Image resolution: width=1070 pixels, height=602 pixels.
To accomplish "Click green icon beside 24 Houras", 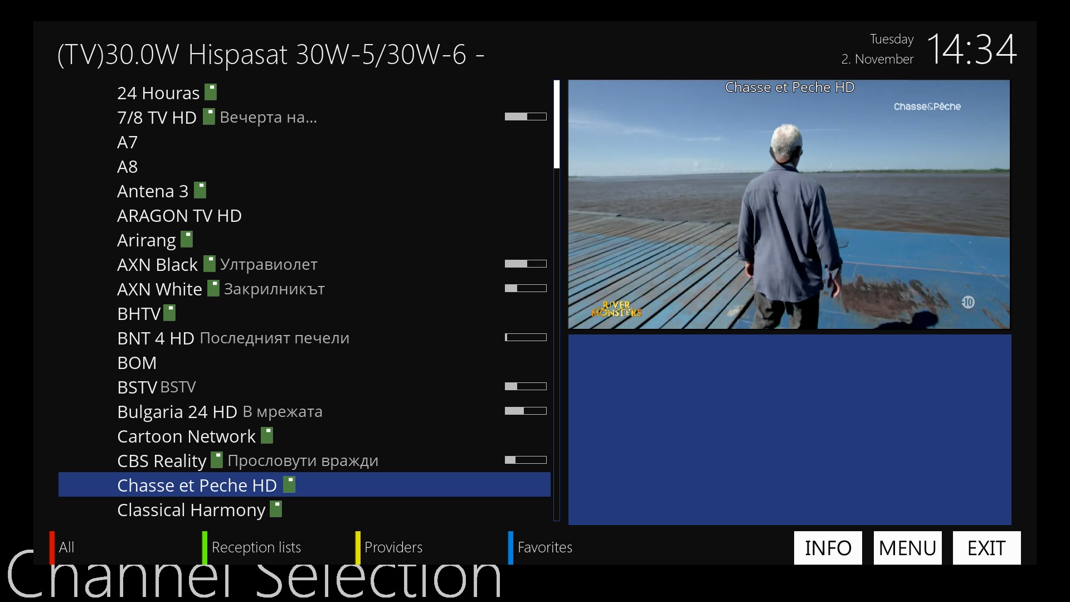I will coord(211,92).
